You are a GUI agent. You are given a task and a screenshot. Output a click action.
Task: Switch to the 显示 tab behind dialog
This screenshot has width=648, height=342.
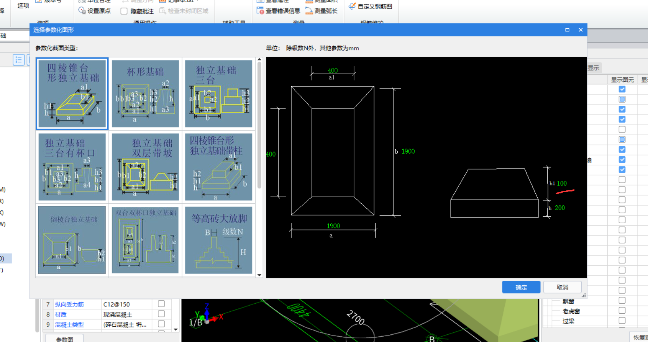click(x=594, y=68)
